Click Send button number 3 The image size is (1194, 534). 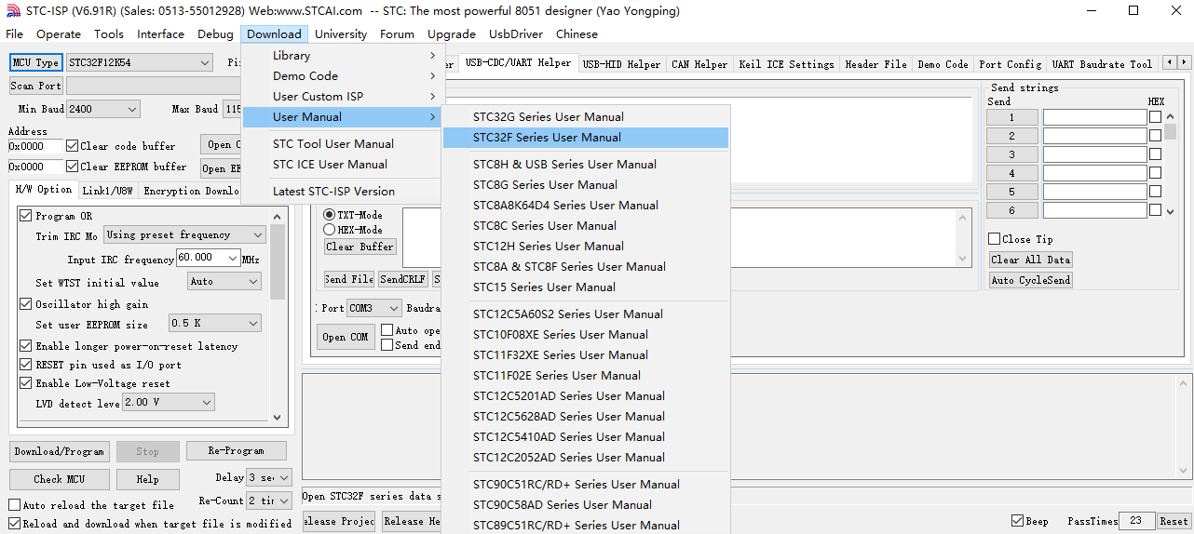click(1012, 154)
